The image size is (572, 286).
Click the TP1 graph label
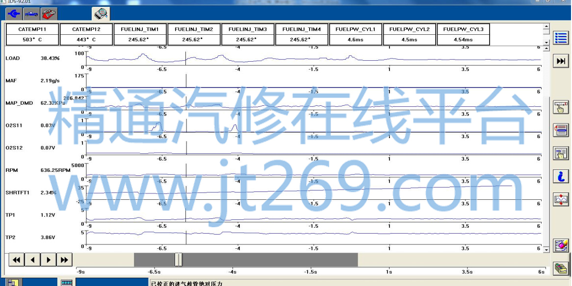click(10, 215)
